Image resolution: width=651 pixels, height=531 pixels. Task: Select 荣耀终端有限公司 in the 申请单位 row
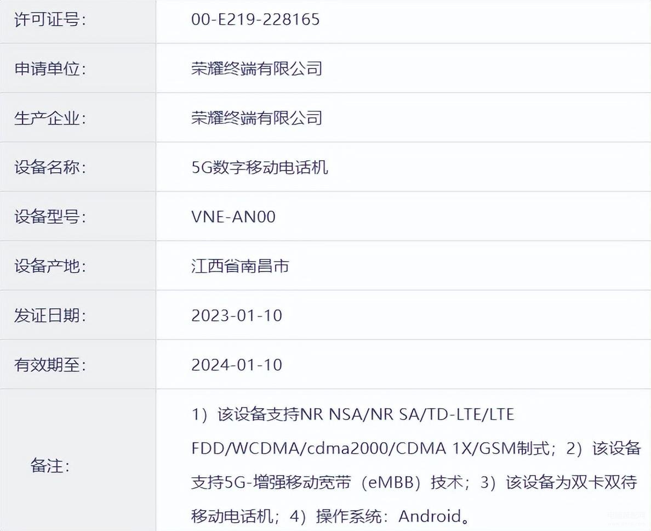256,69
